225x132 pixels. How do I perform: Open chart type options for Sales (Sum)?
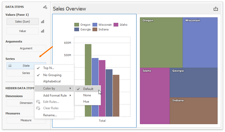(x=42, y=22)
